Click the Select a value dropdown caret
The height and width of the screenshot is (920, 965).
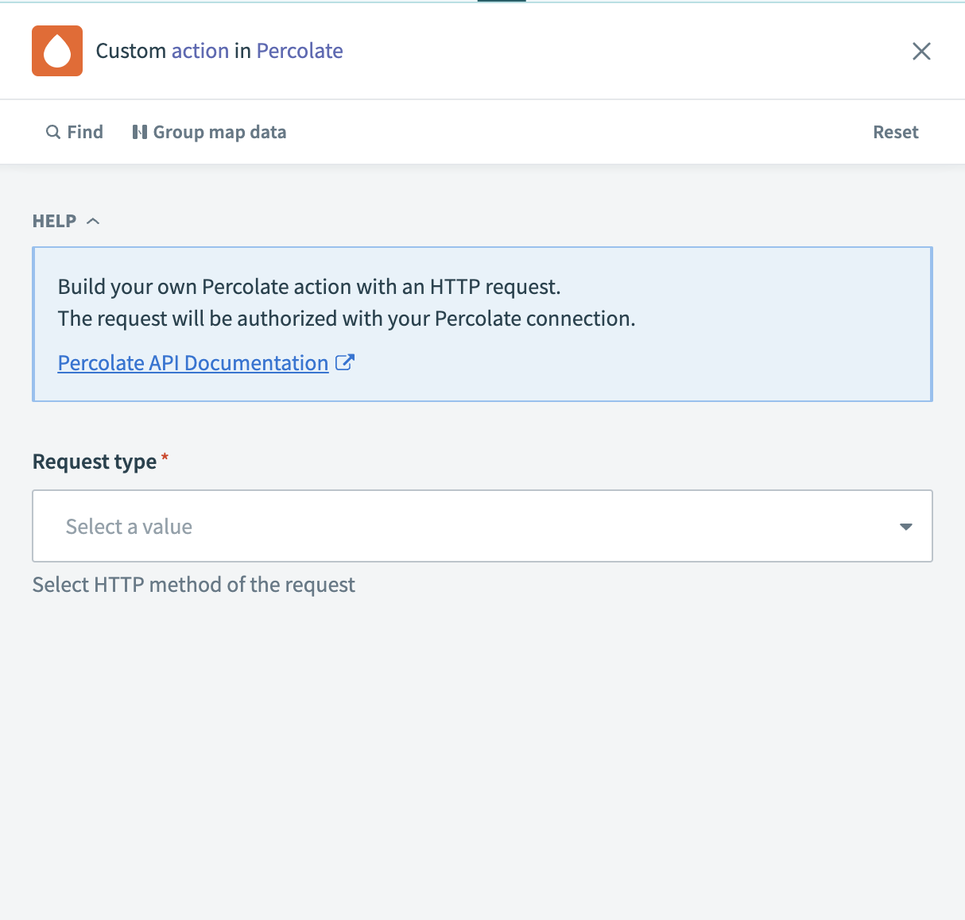click(905, 526)
